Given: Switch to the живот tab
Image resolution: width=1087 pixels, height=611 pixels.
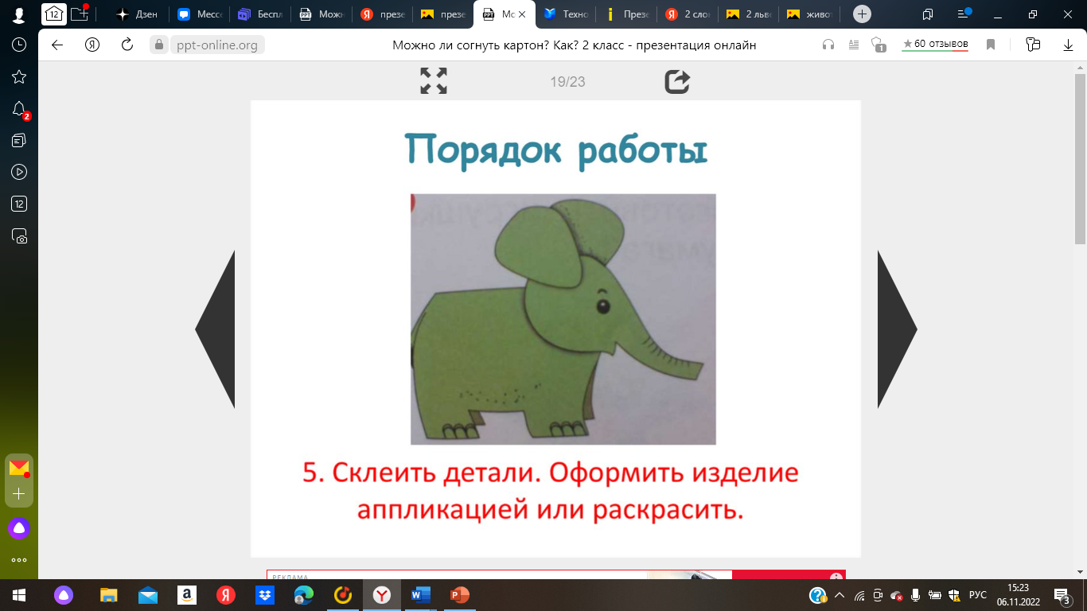Looking at the screenshot, I should pos(809,14).
